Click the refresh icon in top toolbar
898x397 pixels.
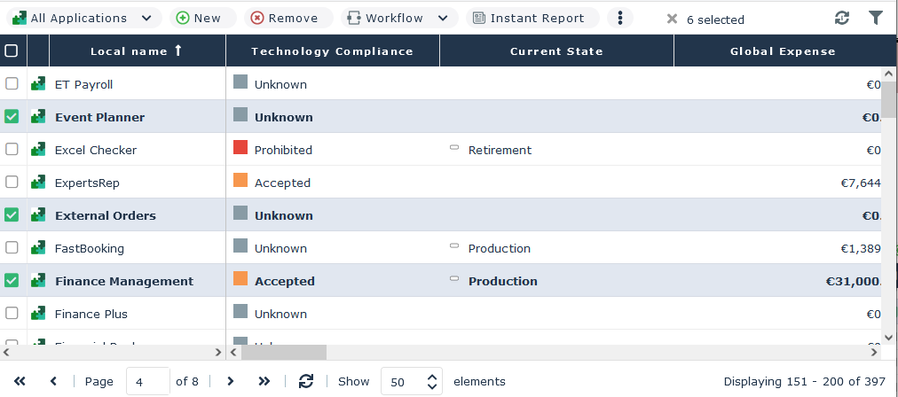tap(842, 18)
